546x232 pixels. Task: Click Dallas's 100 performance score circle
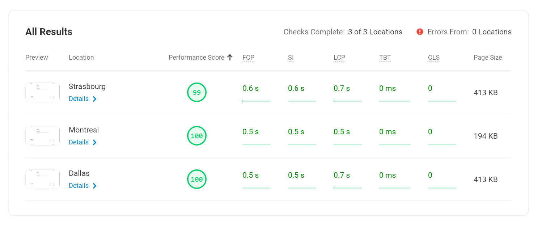pos(196,179)
